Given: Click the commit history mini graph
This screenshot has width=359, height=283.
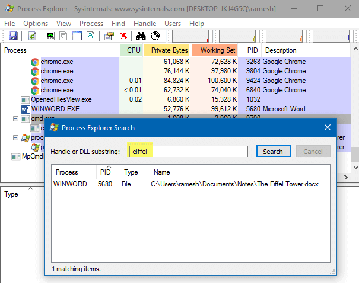Looking at the screenshot, I should coord(237,36).
